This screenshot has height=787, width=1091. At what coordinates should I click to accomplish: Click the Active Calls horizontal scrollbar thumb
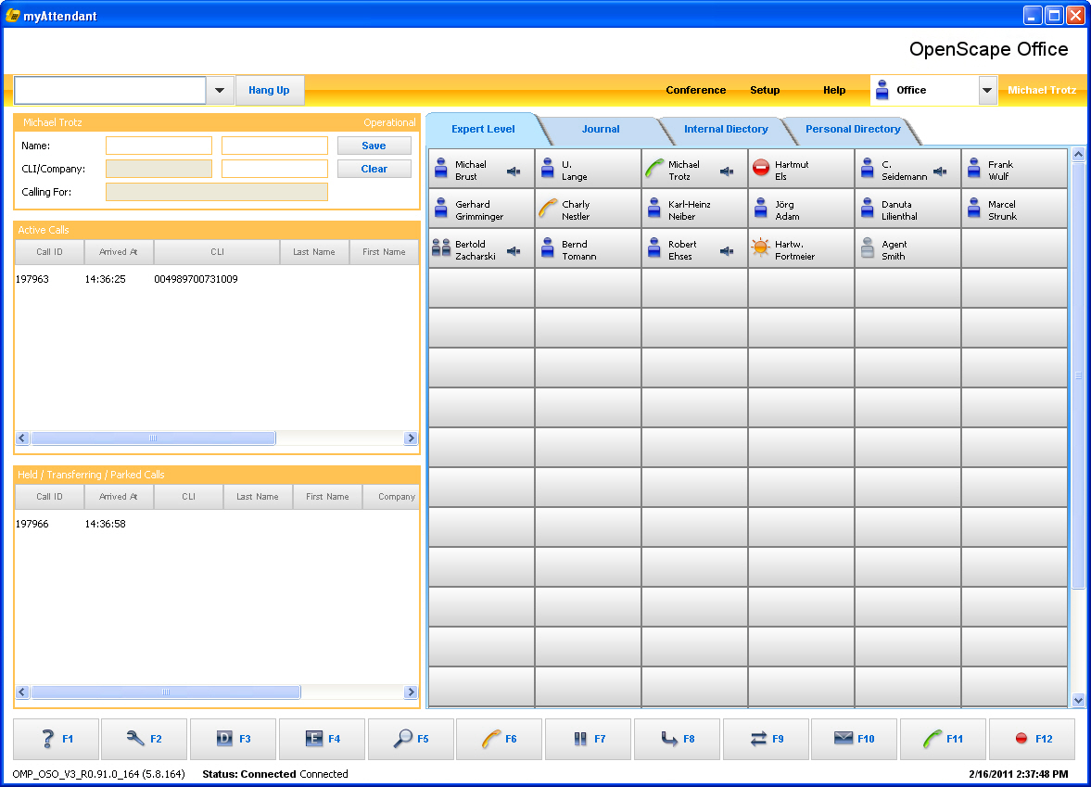coord(153,438)
